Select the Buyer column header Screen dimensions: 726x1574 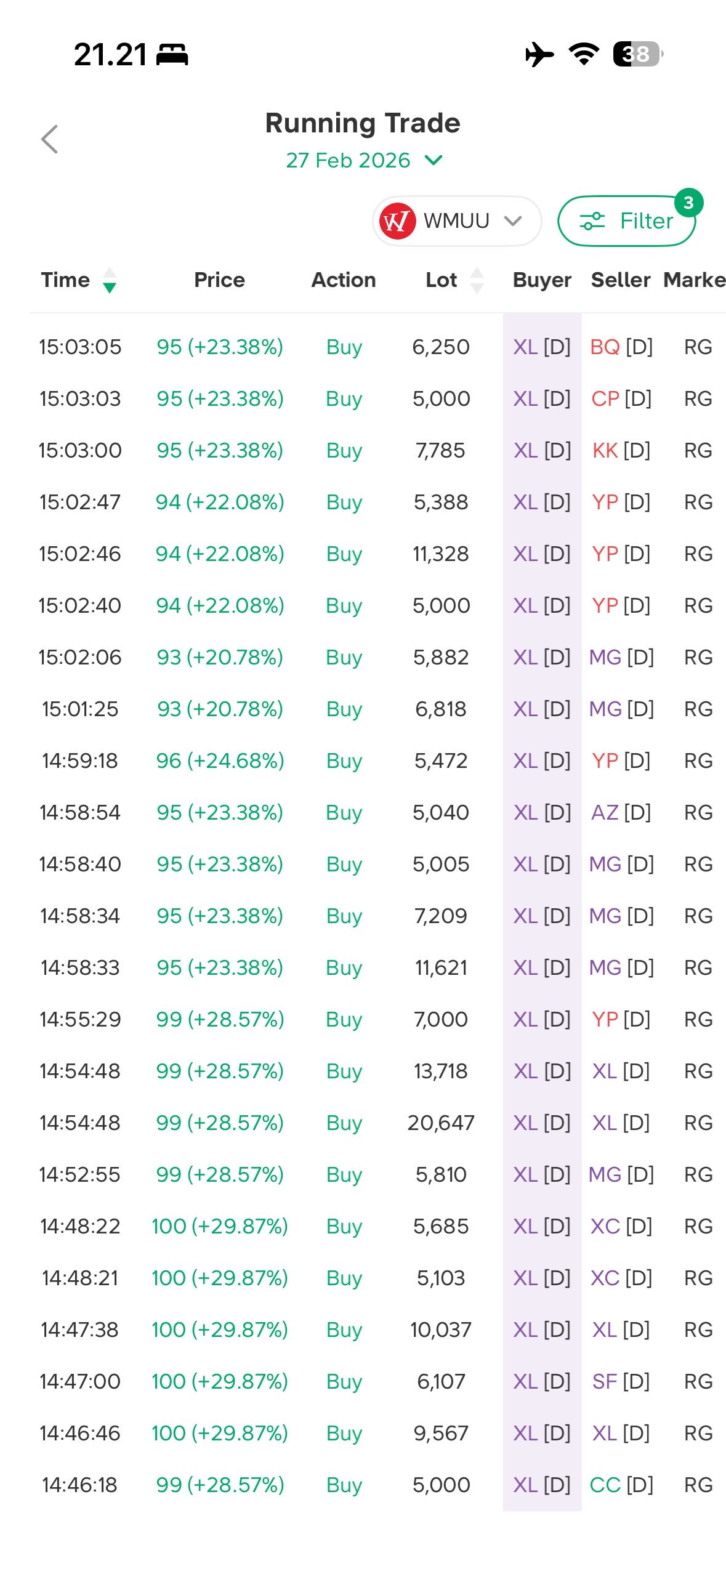(x=542, y=280)
